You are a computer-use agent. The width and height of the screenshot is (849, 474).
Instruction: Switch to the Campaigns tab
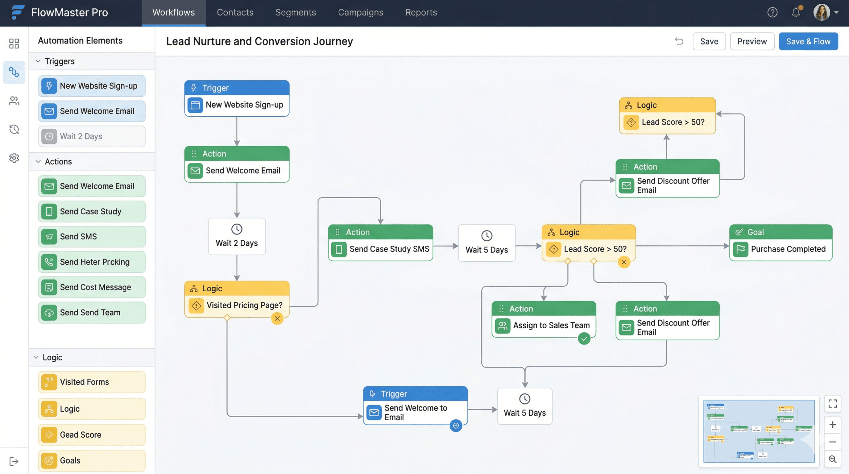(361, 12)
